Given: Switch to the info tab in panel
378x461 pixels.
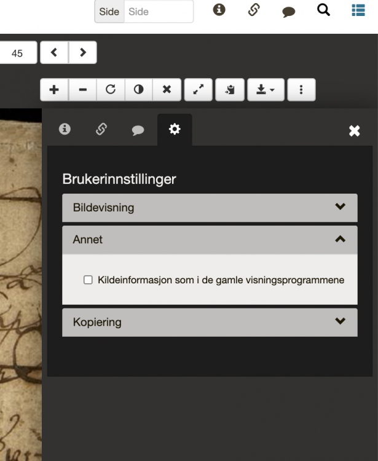Looking at the screenshot, I should [65, 129].
